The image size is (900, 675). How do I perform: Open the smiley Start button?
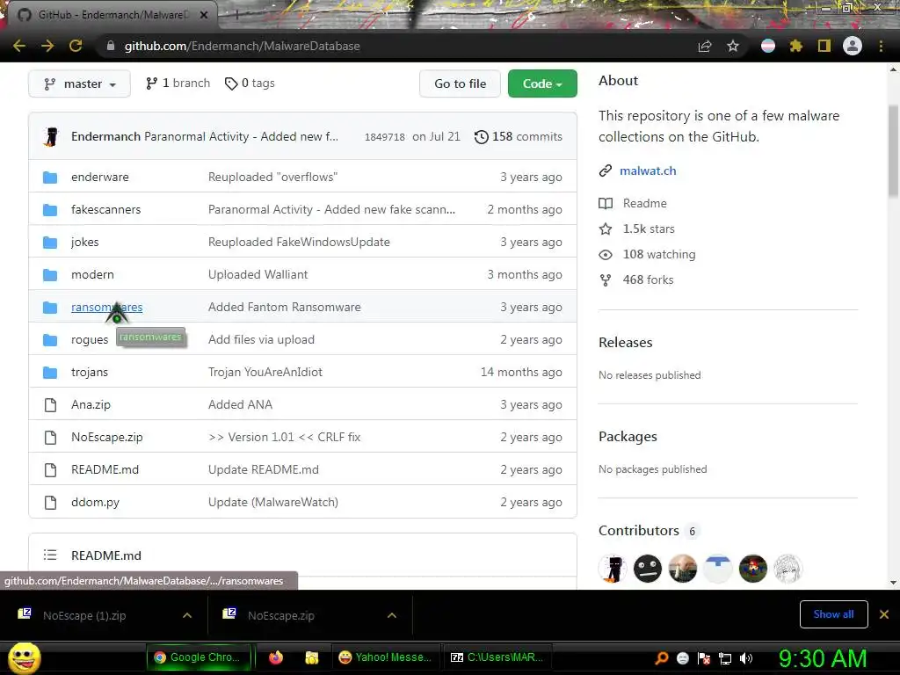pyautogui.click(x=24, y=658)
